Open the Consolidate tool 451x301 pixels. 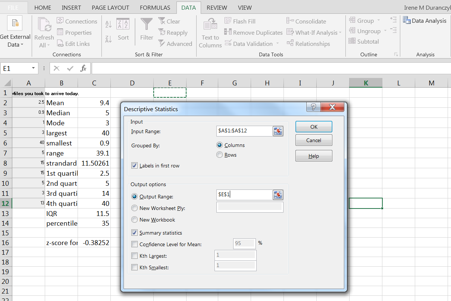306,21
